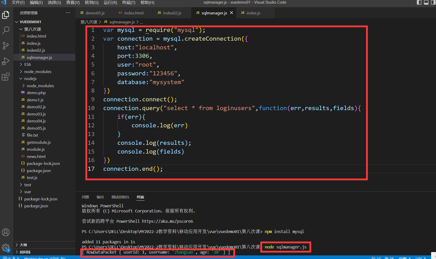
Task: Open the 转到(G) menu
Action: pos(92,2)
